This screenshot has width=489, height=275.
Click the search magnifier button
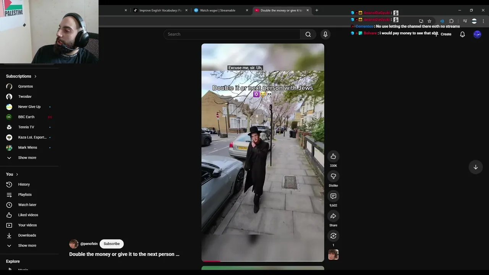308,34
